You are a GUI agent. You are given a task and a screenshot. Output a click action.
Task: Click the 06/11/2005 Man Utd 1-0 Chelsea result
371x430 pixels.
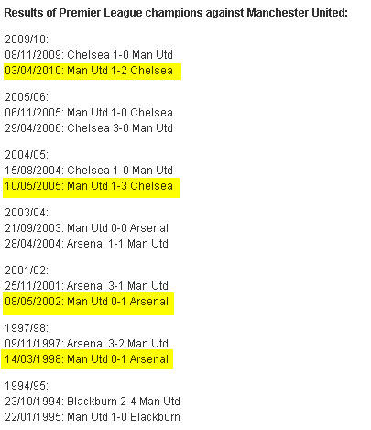[89, 113]
